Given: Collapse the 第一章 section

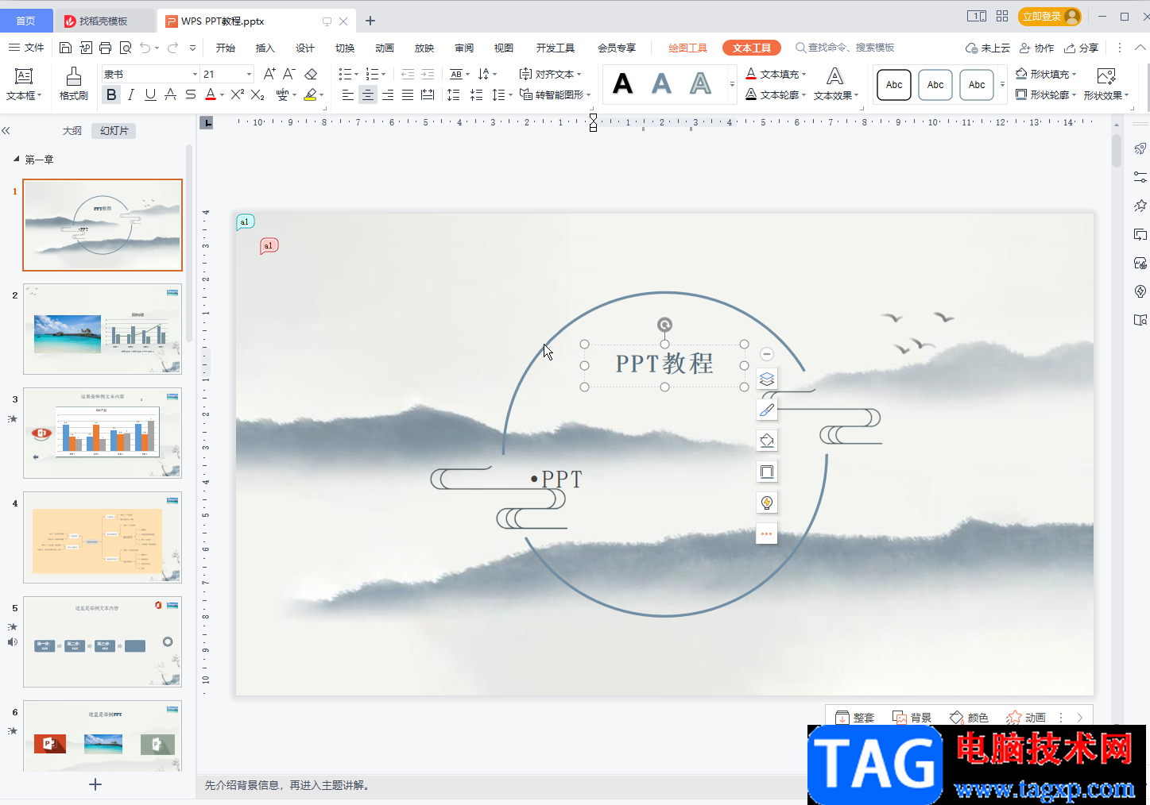Looking at the screenshot, I should click(16, 159).
